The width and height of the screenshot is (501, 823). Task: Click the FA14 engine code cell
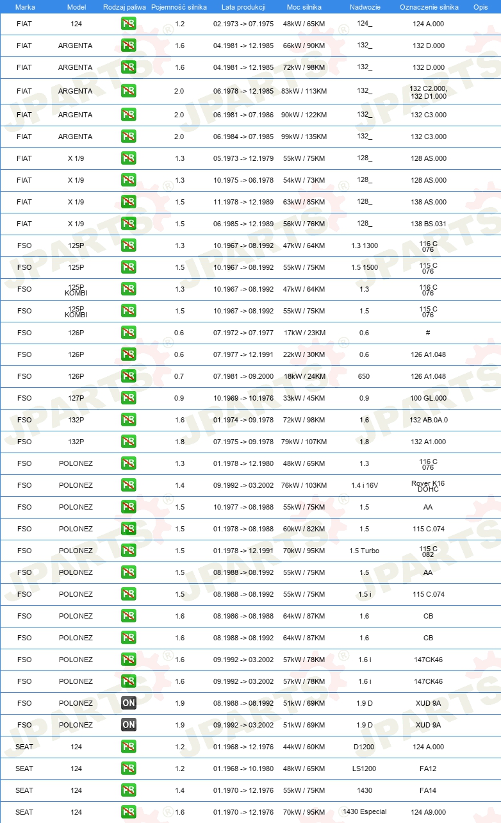[428, 790]
